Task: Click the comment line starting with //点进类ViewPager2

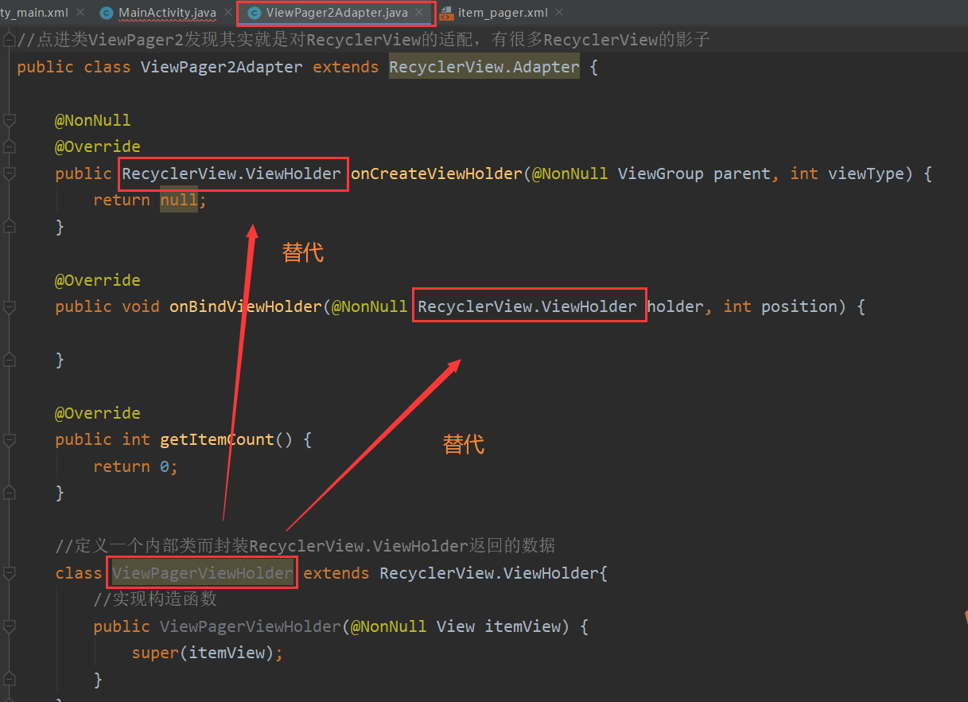Action: (x=363, y=40)
